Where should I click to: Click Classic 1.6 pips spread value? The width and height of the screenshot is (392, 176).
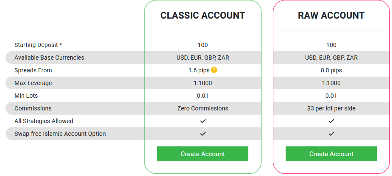coord(199,70)
